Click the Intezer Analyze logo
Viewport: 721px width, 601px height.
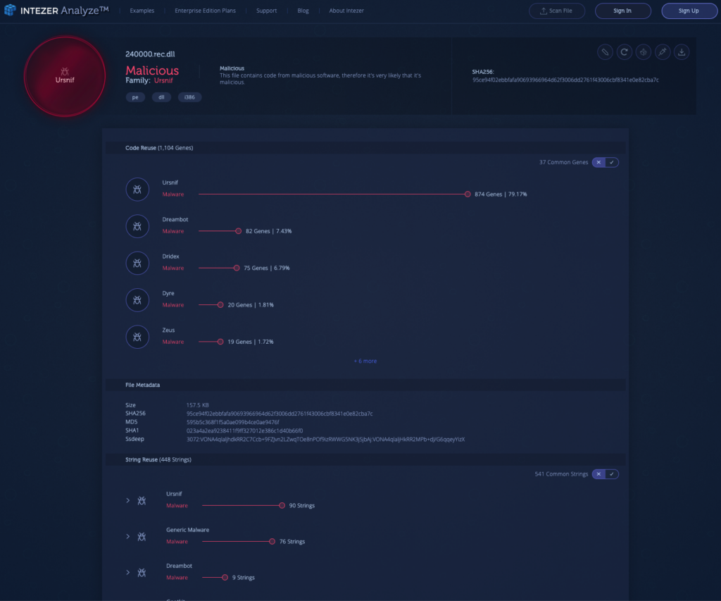(x=56, y=11)
